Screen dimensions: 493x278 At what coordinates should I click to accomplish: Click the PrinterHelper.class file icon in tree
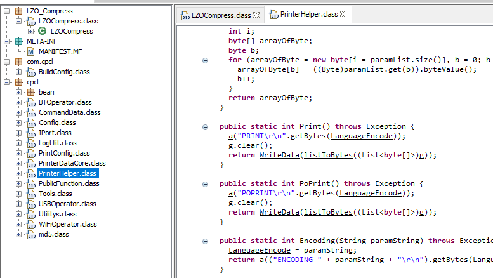pos(31,174)
